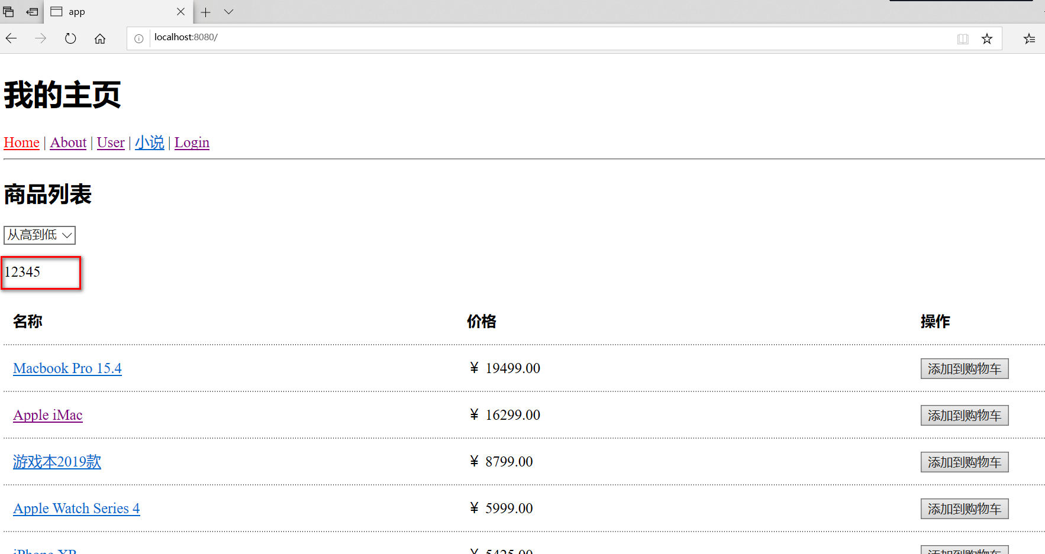Click the 商品列表 heading
This screenshot has width=1045, height=554.
[48, 195]
